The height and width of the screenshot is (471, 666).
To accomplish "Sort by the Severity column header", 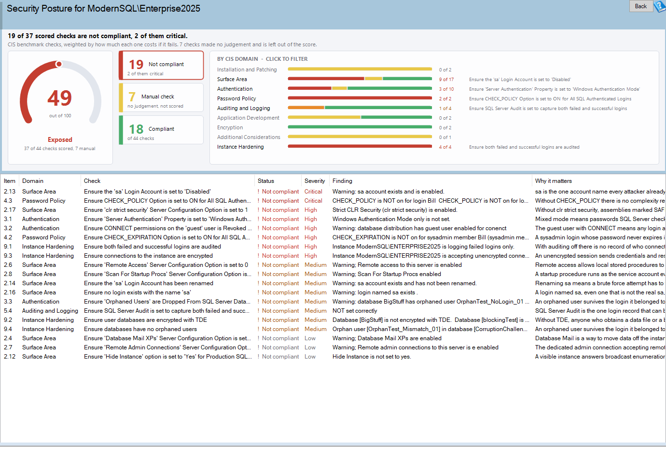I will click(315, 181).
